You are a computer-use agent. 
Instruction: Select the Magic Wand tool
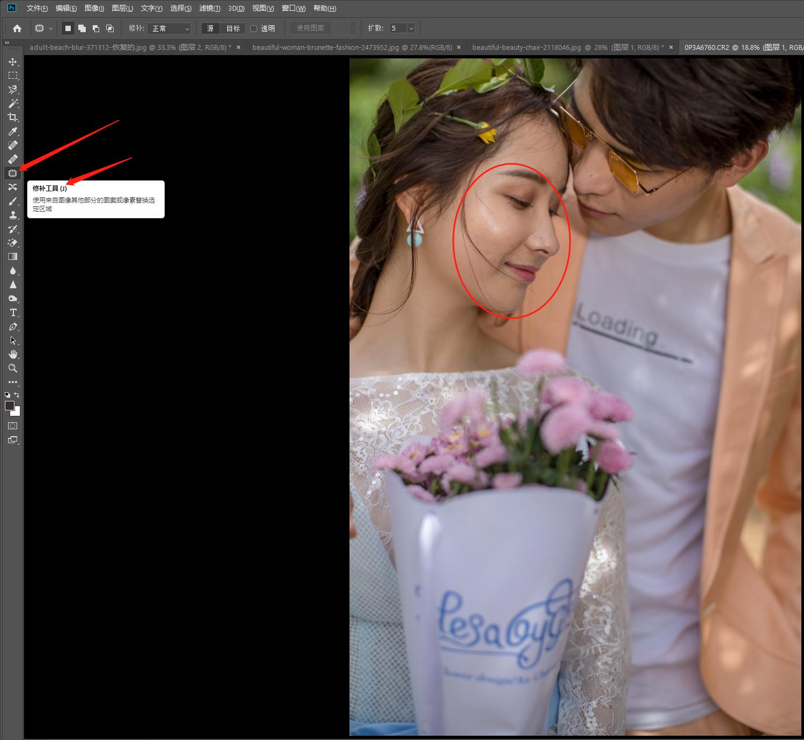(13, 103)
